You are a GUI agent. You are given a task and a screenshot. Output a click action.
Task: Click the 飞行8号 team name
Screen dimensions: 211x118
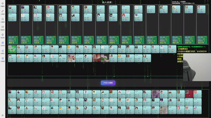point(100,43)
